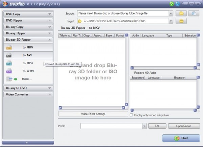Click audio list scroll down arrow
The height and width of the screenshot is (147, 203).
tap(198, 65)
